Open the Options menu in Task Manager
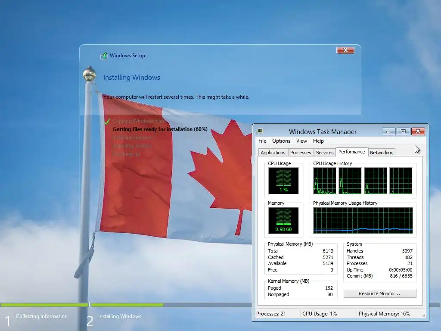Screen dimensions: 441x331 pyautogui.click(x=281, y=141)
